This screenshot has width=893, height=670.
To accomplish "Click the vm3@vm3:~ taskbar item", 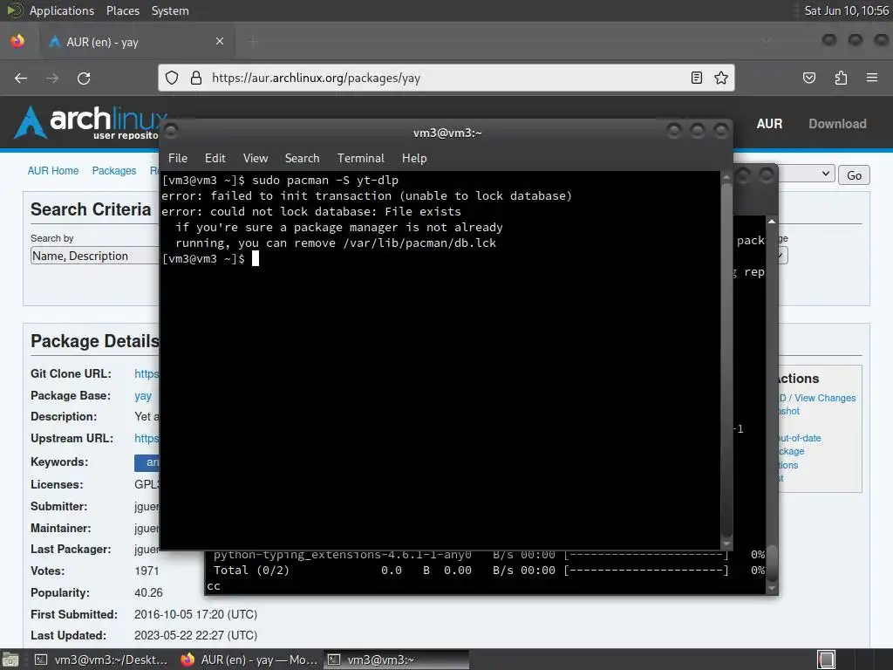I will click(397, 660).
